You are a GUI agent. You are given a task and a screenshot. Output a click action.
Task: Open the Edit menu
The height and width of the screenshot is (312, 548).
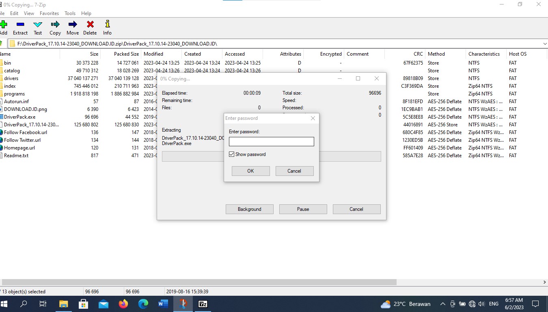(14, 13)
